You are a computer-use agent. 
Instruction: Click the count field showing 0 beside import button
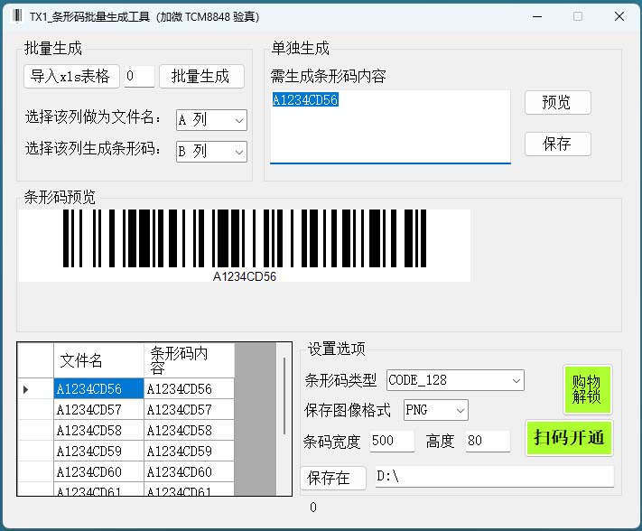click(139, 76)
